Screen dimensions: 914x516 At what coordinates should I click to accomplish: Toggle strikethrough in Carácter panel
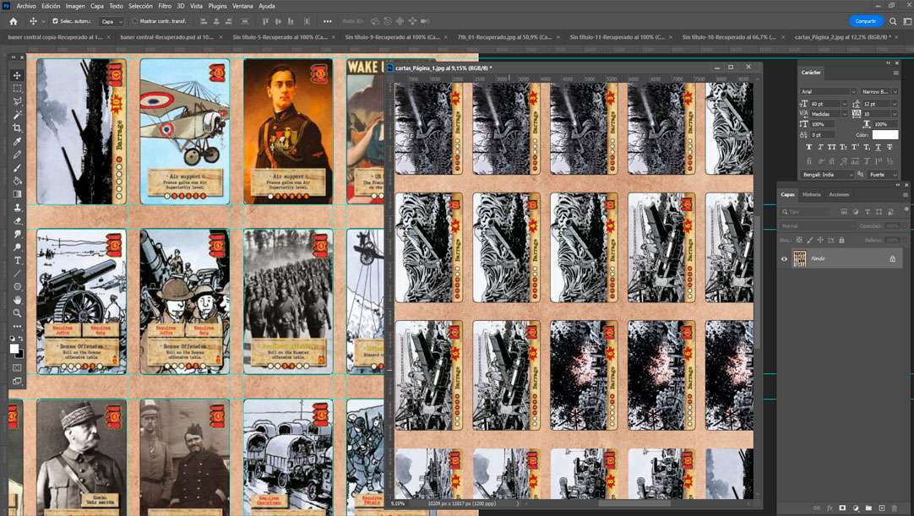[890, 147]
